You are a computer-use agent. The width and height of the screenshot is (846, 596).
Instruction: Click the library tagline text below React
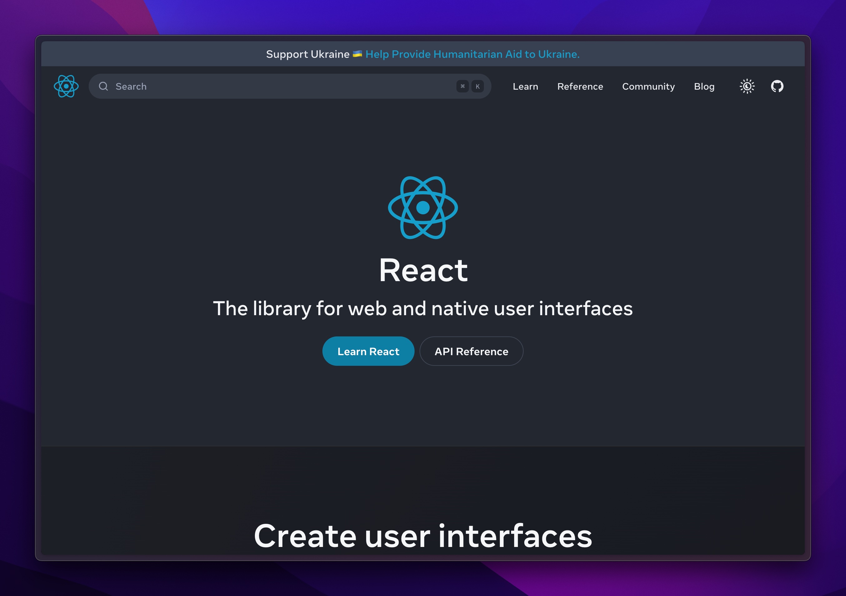pyautogui.click(x=423, y=309)
